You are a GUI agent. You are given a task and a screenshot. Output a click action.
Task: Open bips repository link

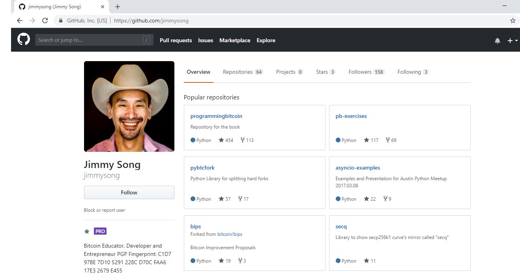[196, 226]
